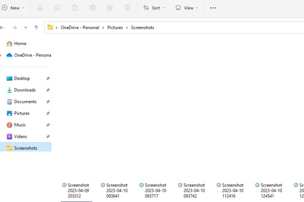Open Documents in Quick access
This screenshot has height=202, width=304.
point(25,101)
